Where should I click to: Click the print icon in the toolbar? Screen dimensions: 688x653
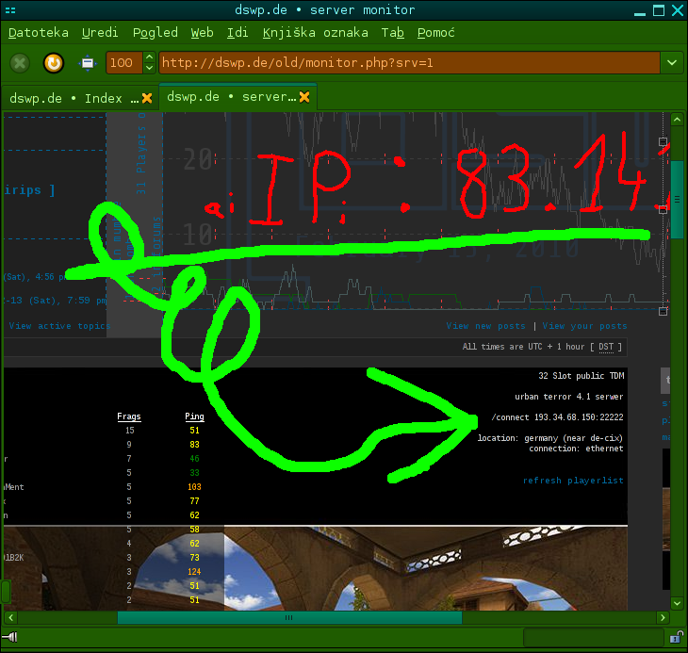click(x=88, y=63)
